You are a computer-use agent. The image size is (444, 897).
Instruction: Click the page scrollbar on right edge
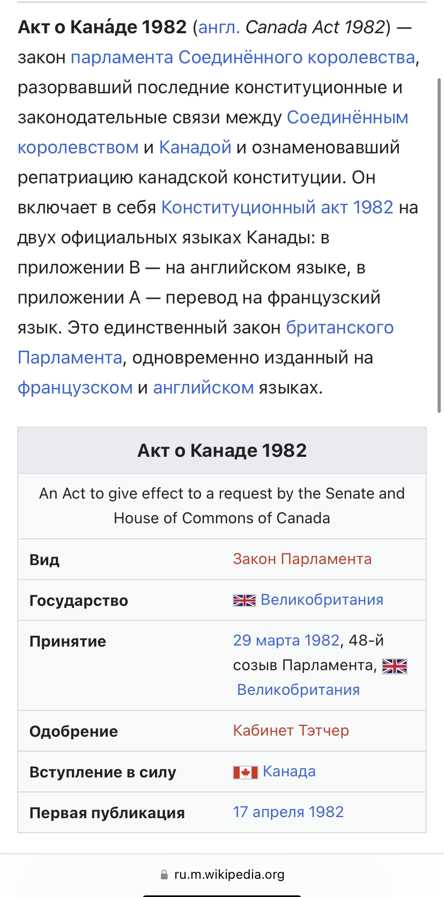pos(439,246)
